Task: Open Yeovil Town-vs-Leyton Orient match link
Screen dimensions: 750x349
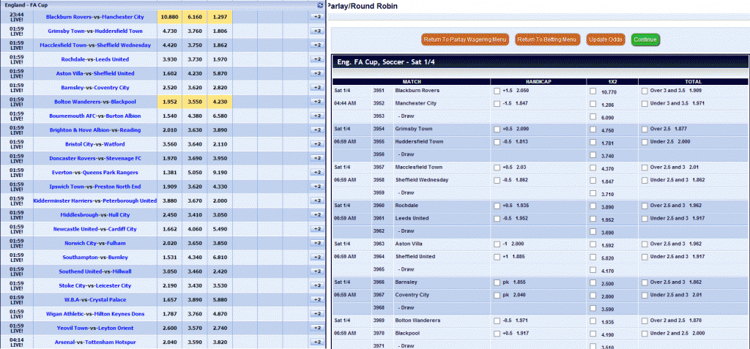Action: pyautogui.click(x=94, y=328)
